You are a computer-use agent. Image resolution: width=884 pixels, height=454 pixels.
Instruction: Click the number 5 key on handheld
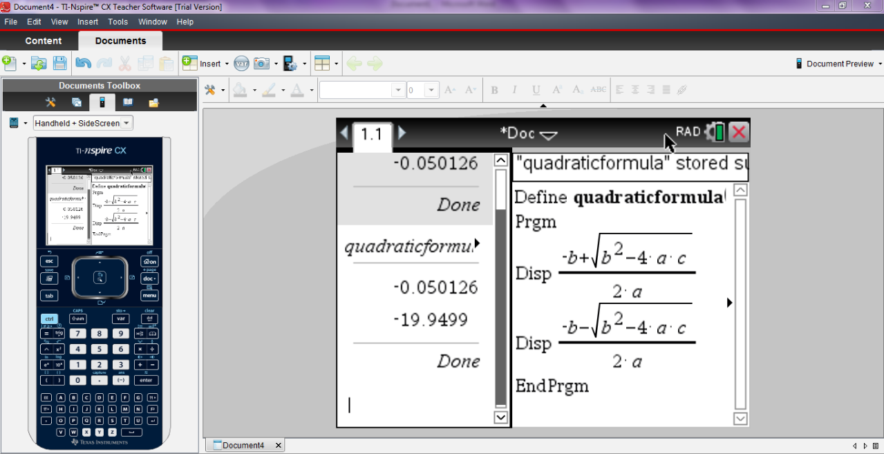(x=100, y=349)
